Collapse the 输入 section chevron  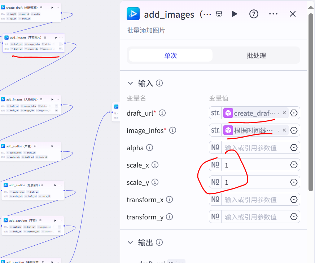130,83
